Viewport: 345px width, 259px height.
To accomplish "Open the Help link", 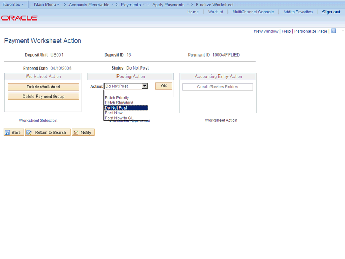I will pyautogui.click(x=286, y=31).
